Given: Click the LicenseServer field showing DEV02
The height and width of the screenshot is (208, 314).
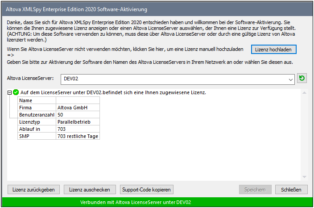Looking at the screenshot, I should (178, 79).
